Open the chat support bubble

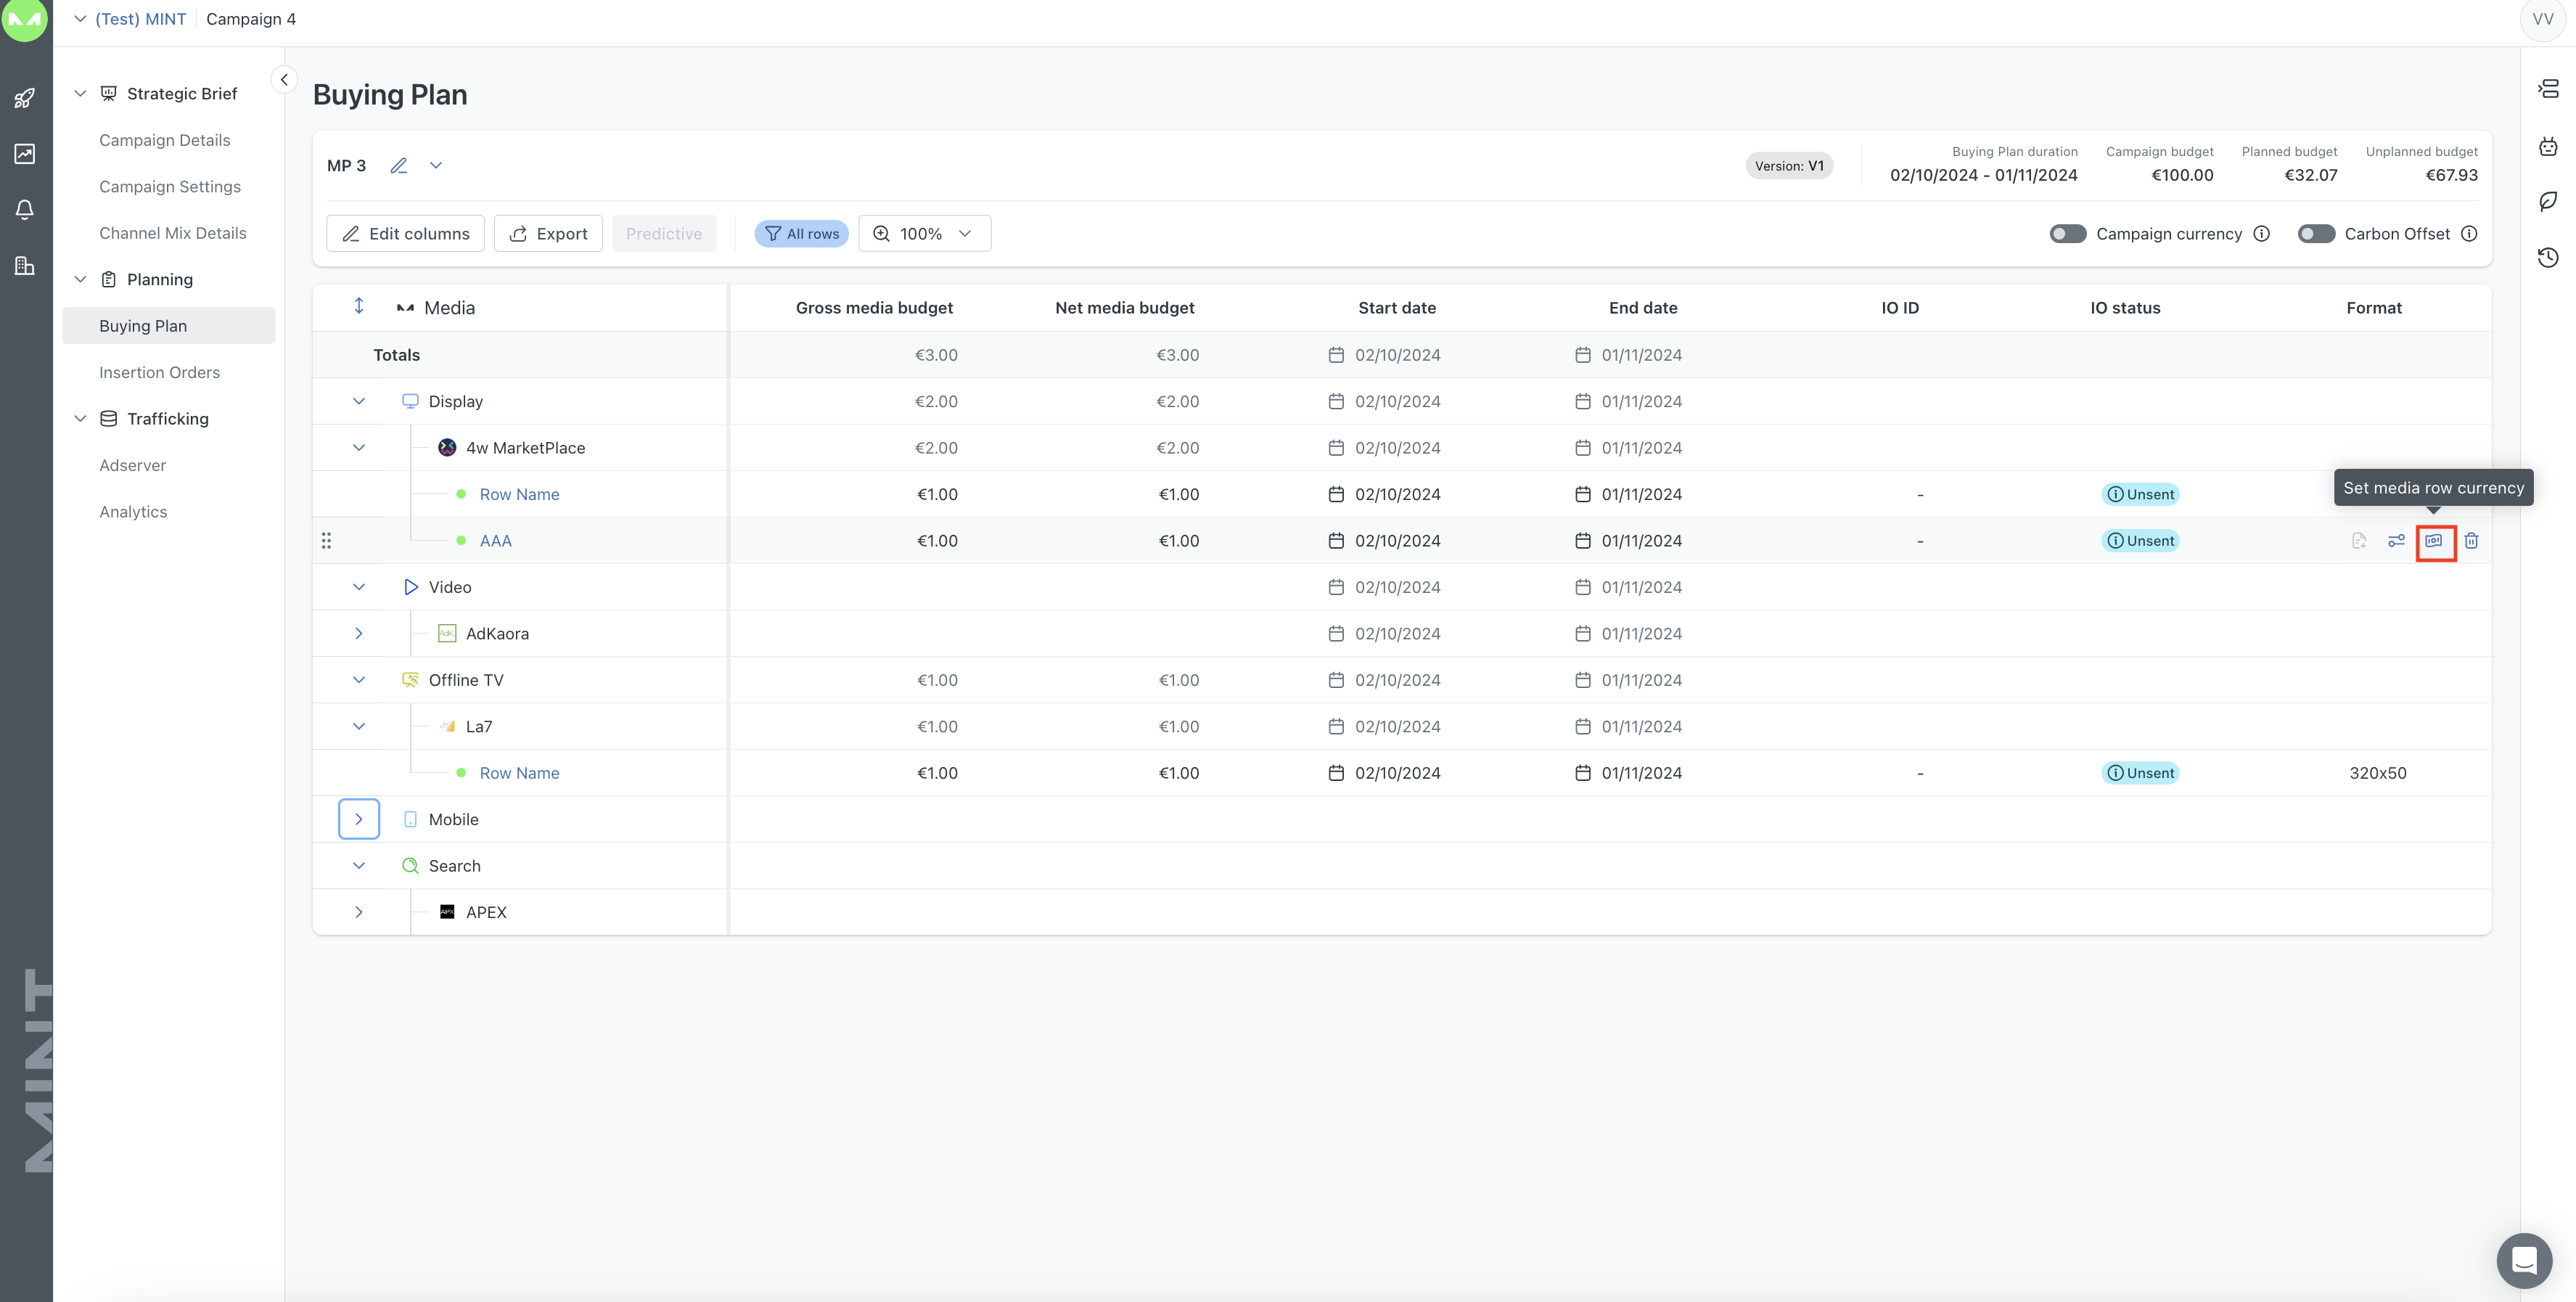(2523, 1260)
